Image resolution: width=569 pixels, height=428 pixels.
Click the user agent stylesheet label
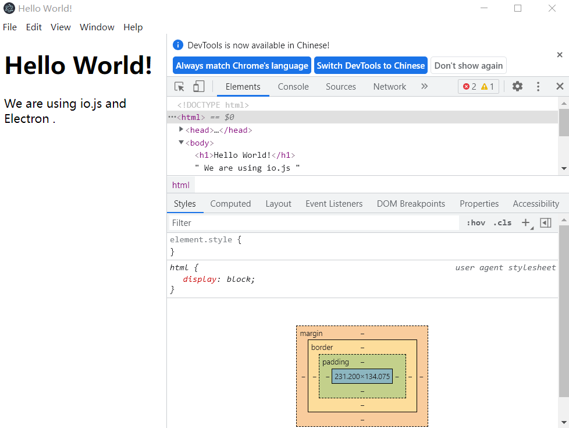[x=505, y=267]
